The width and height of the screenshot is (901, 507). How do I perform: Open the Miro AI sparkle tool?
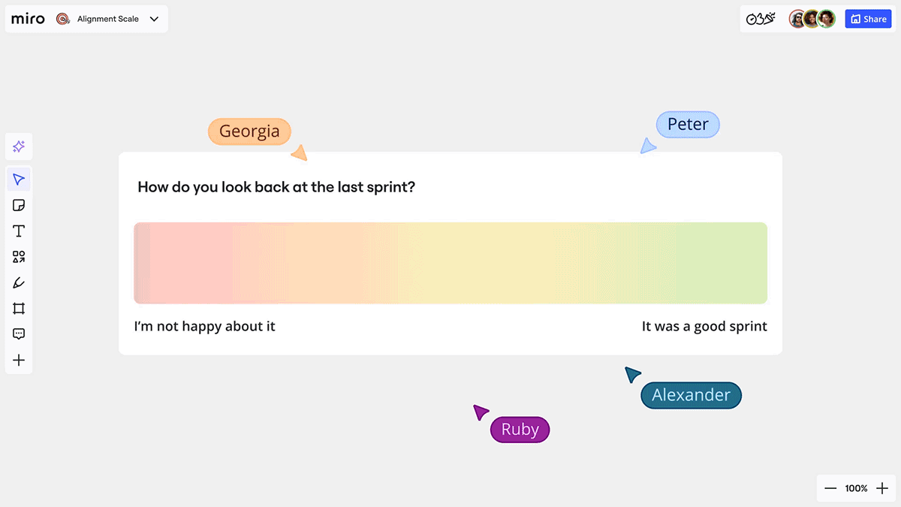[x=19, y=146]
